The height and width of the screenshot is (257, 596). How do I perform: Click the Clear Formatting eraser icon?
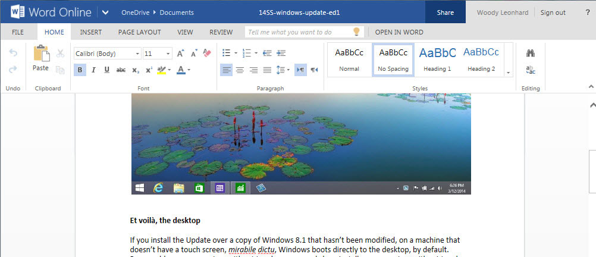click(207, 53)
